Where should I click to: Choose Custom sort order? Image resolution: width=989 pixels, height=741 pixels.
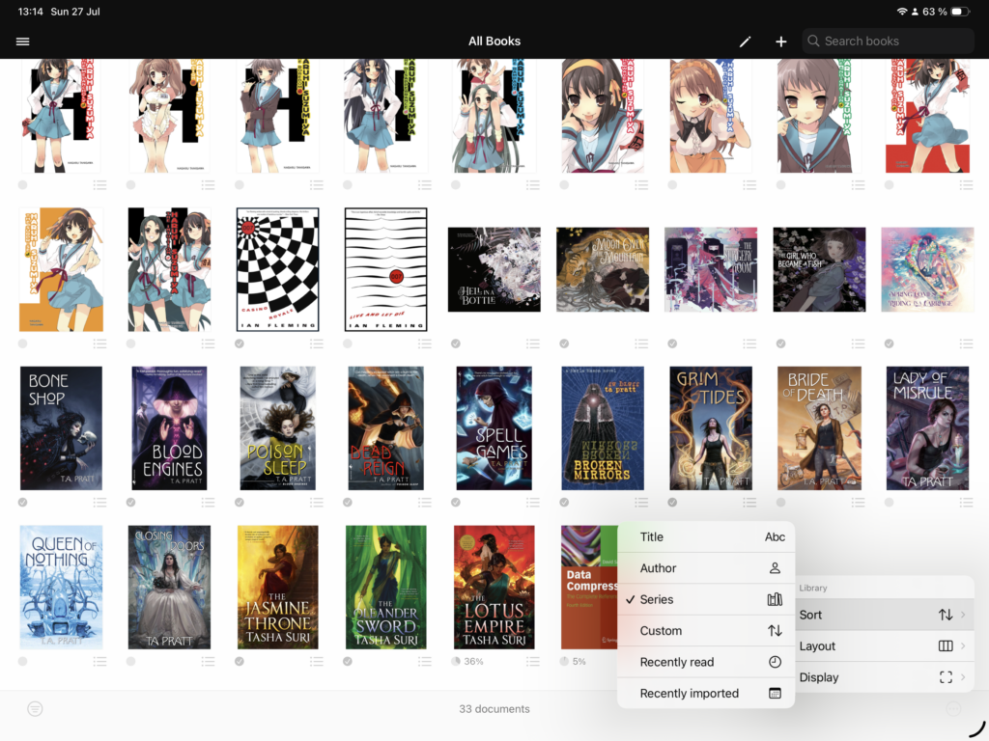click(706, 631)
